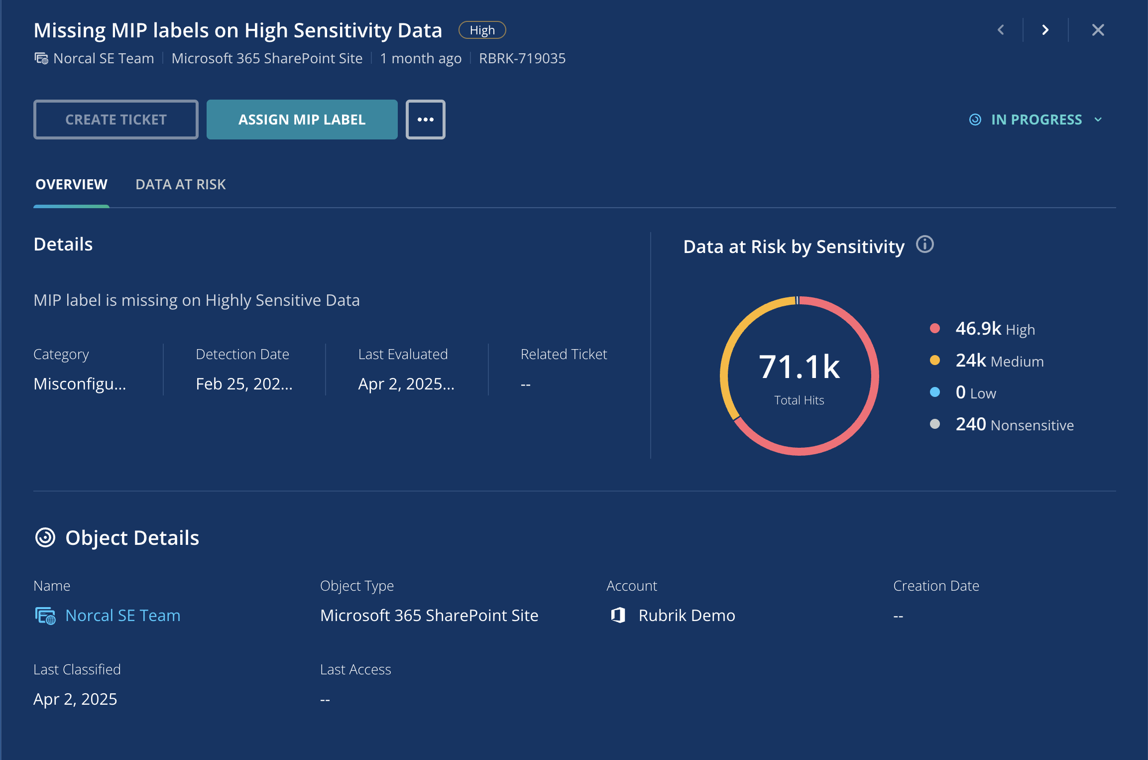Click the Apr 2, 2025 last classified value

75,699
